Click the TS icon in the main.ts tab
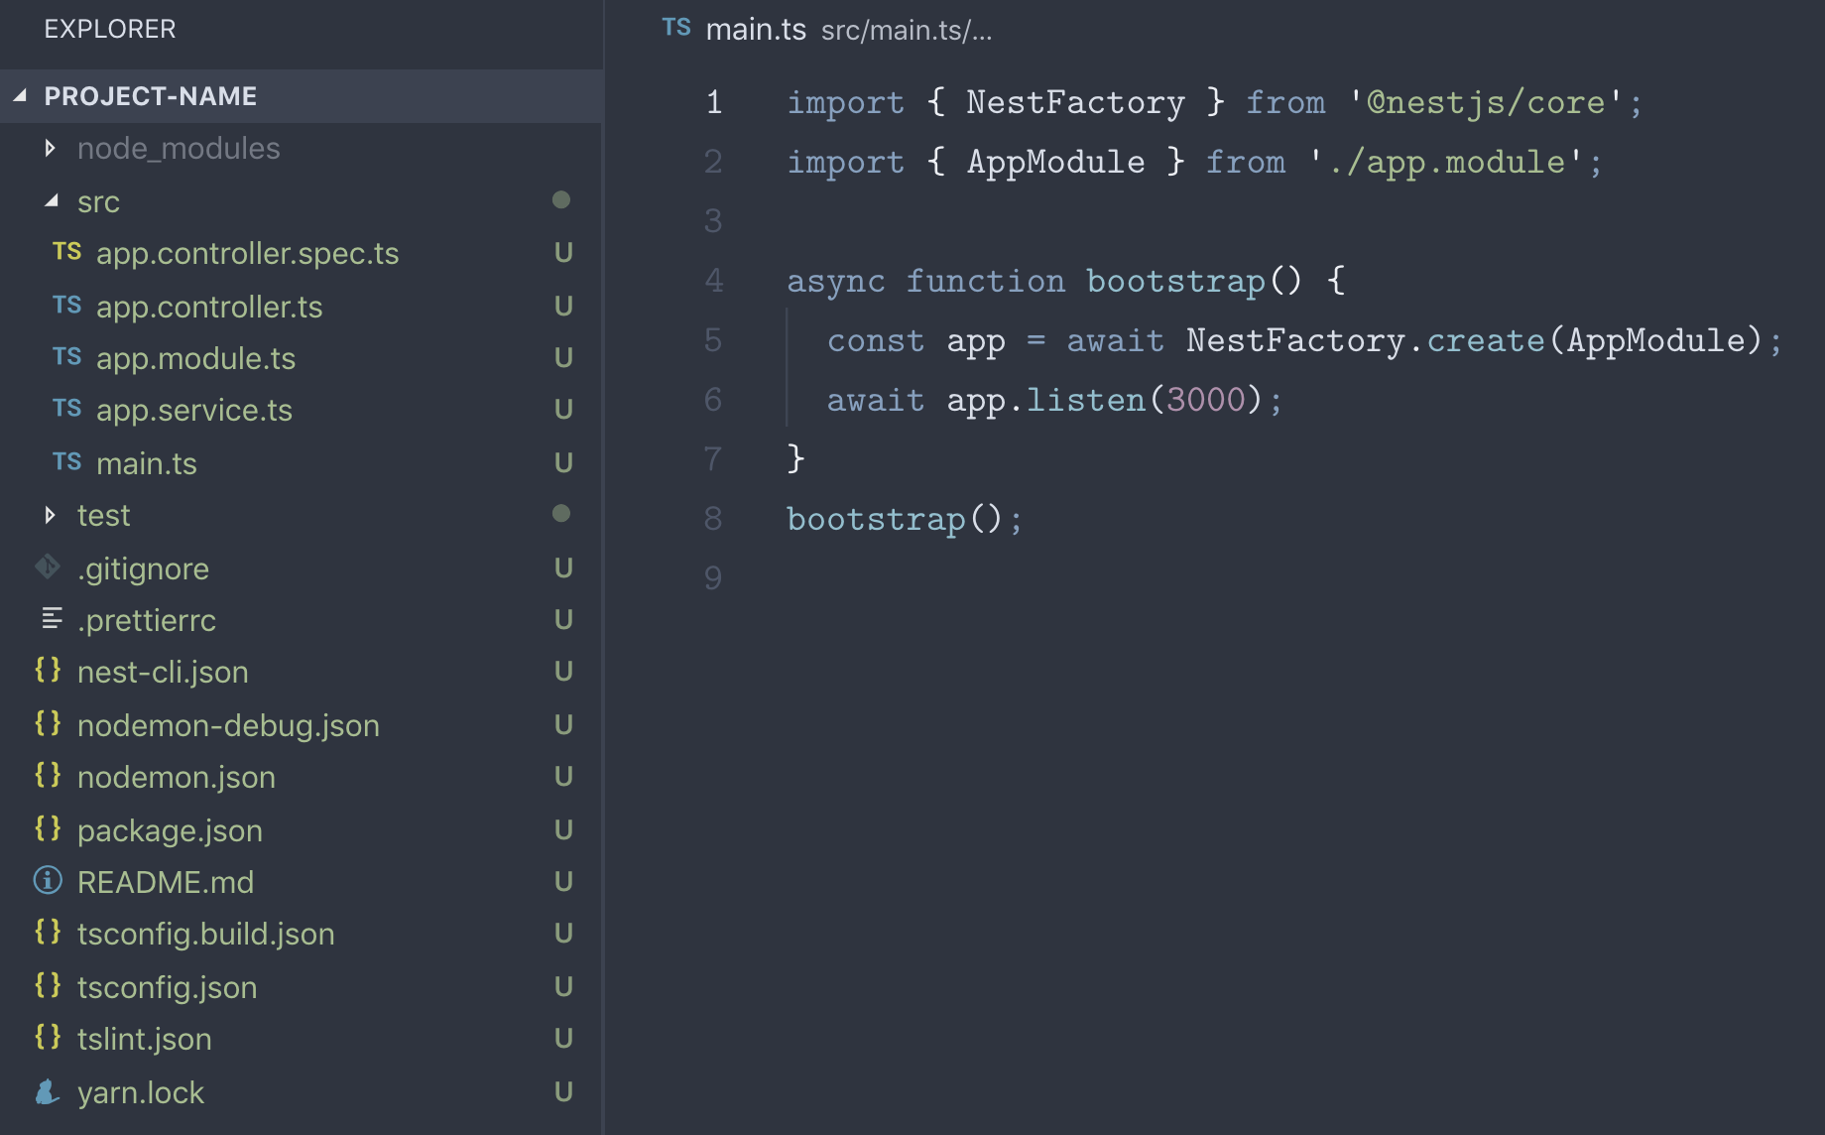Screen dimensions: 1825x1135 point(676,28)
